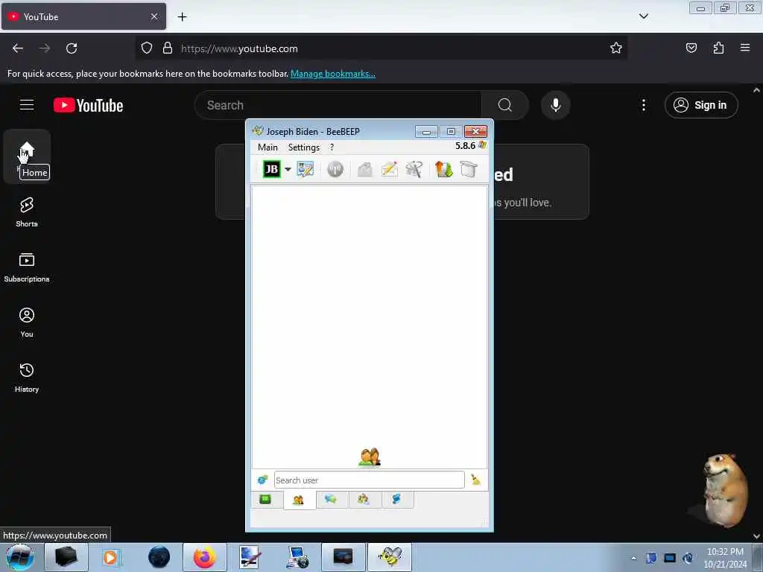
Task: Open the Settings menu in BeeBEEP
Action: (x=304, y=147)
